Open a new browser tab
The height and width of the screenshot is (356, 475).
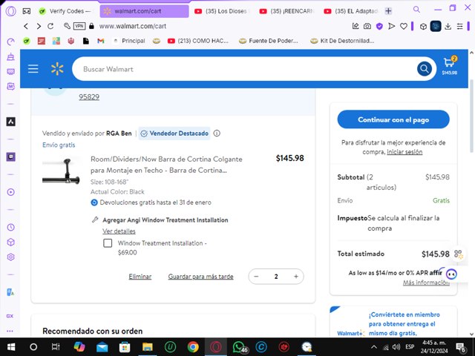[x=388, y=11]
